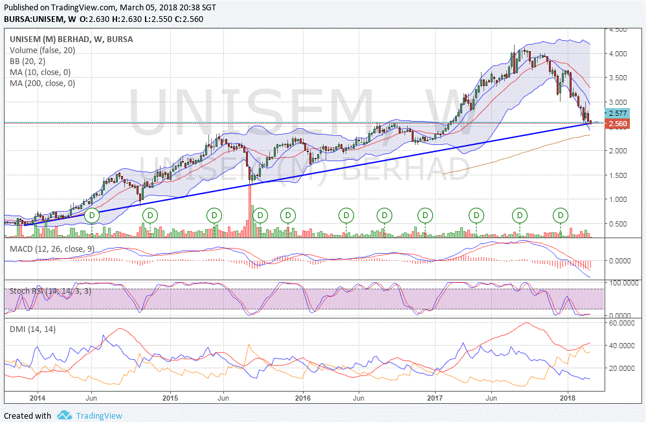Click the 3.000 price axis label

pyautogui.click(x=618, y=102)
